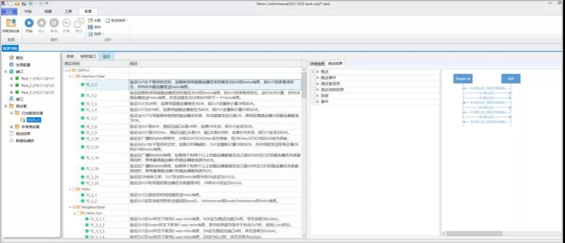The width and height of the screenshot is (565, 243).
Task: Expand the Port_3 node
Action: pos(11,92)
